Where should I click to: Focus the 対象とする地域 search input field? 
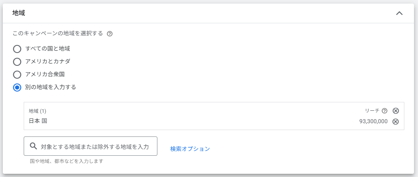pyautogui.click(x=95, y=146)
